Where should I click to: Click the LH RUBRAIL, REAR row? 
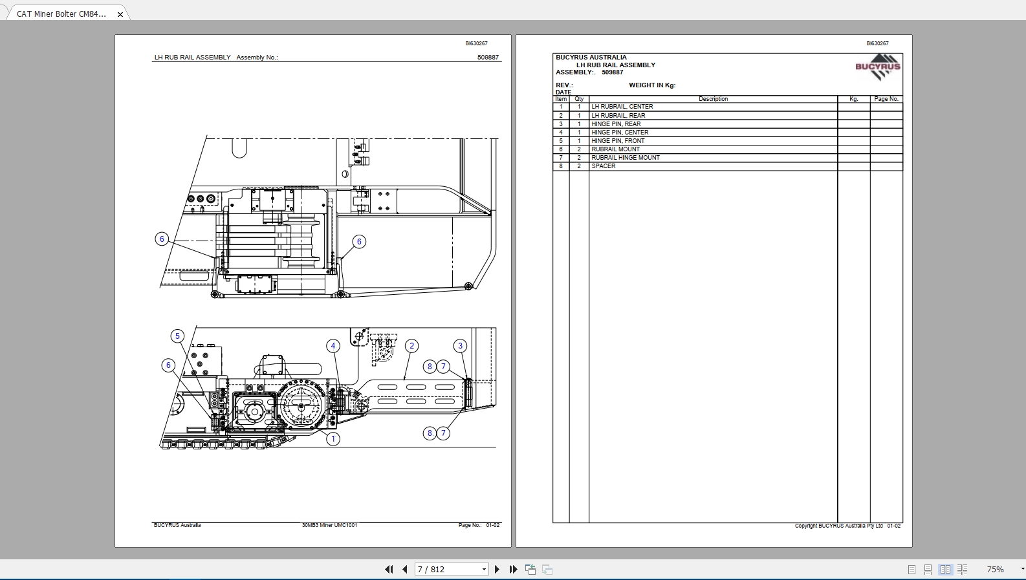[x=728, y=115]
